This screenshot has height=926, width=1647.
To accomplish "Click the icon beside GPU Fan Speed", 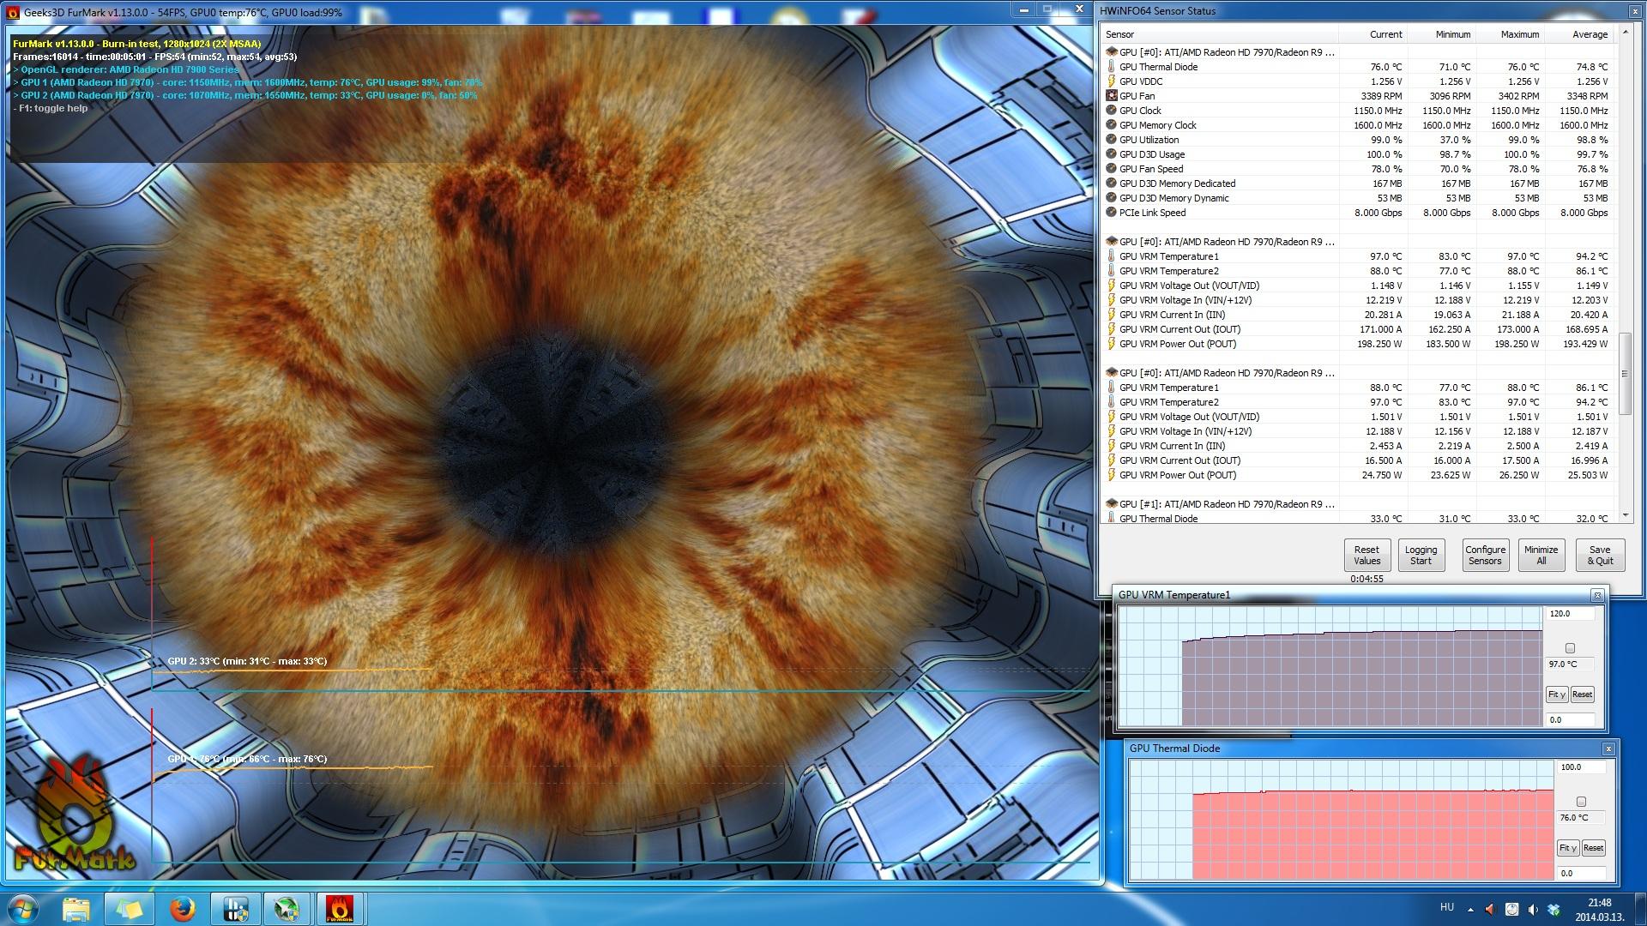I will [1112, 169].
